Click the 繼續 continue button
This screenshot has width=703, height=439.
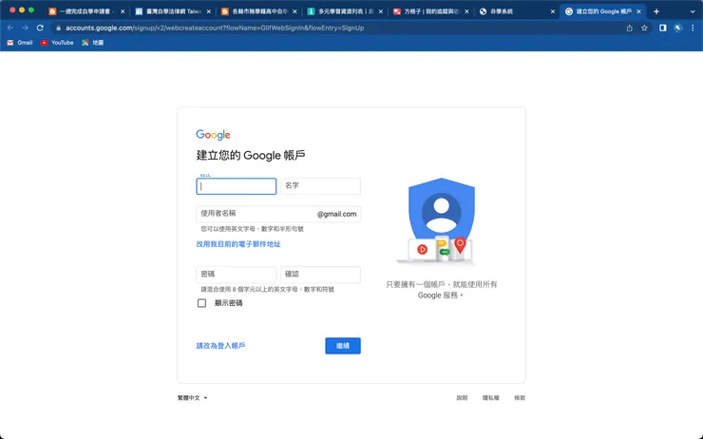(x=343, y=346)
